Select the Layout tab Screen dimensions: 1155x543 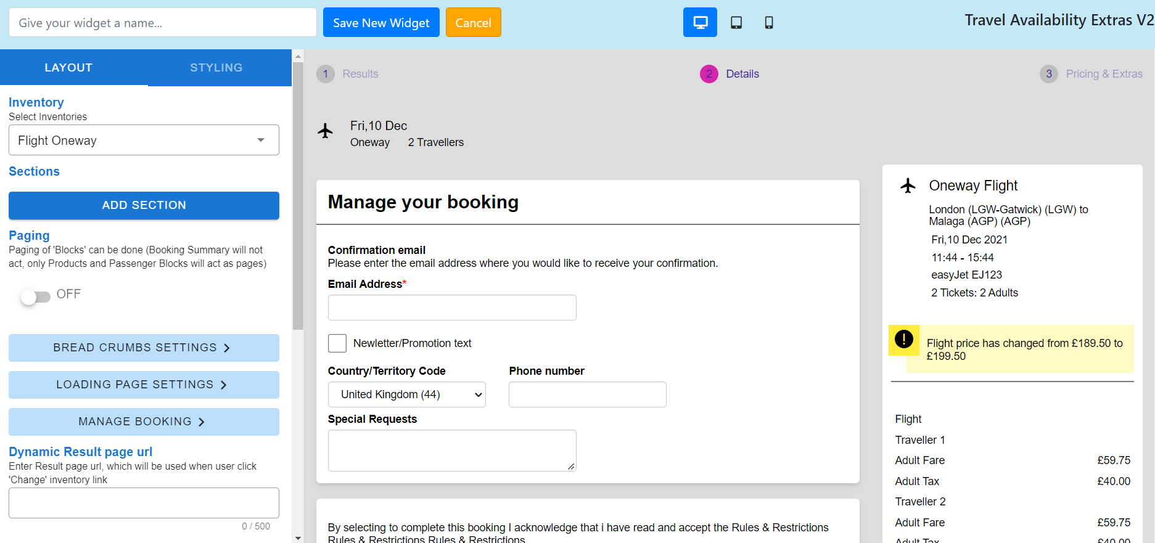(68, 68)
